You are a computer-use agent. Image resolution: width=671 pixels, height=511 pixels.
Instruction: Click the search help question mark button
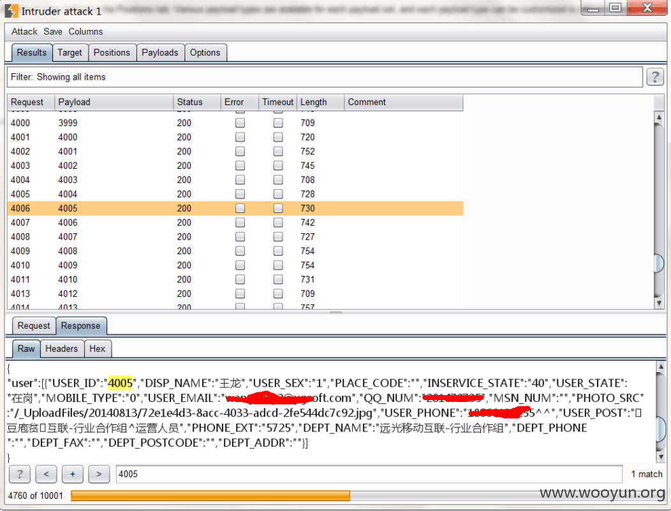(x=20, y=474)
